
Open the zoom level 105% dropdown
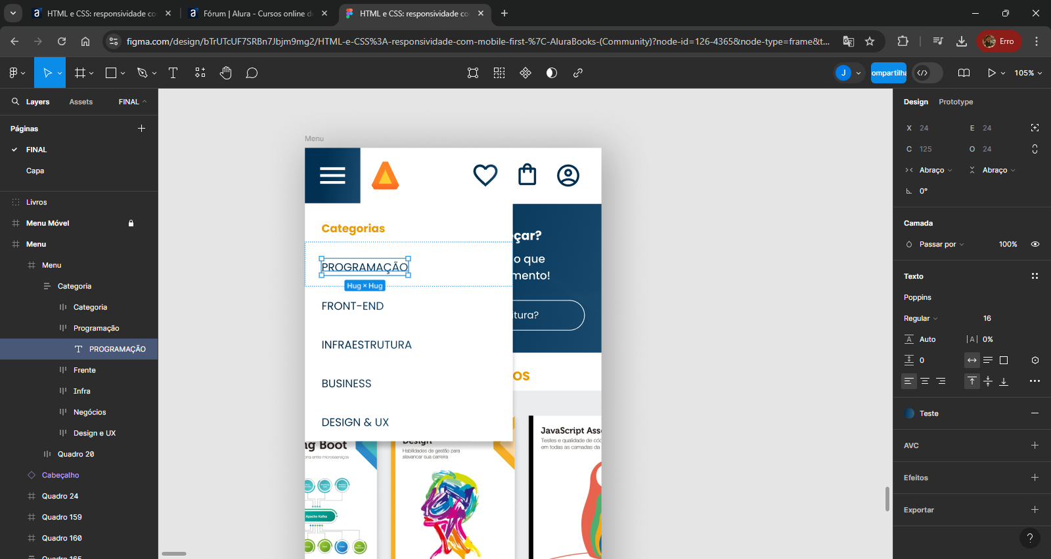[x=1028, y=73]
